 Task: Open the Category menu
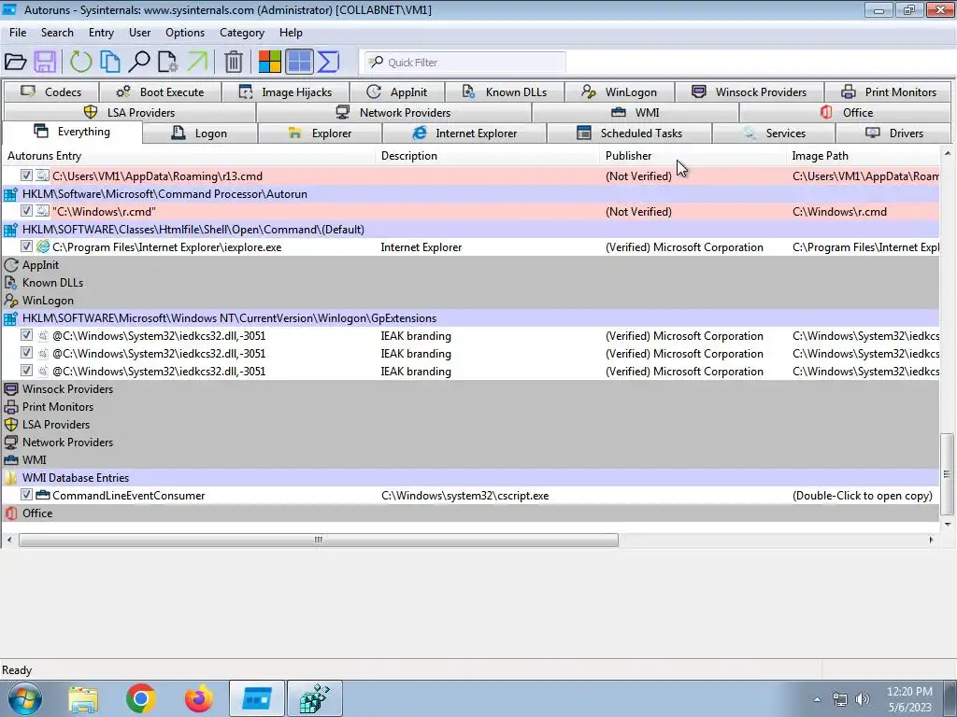pos(242,33)
